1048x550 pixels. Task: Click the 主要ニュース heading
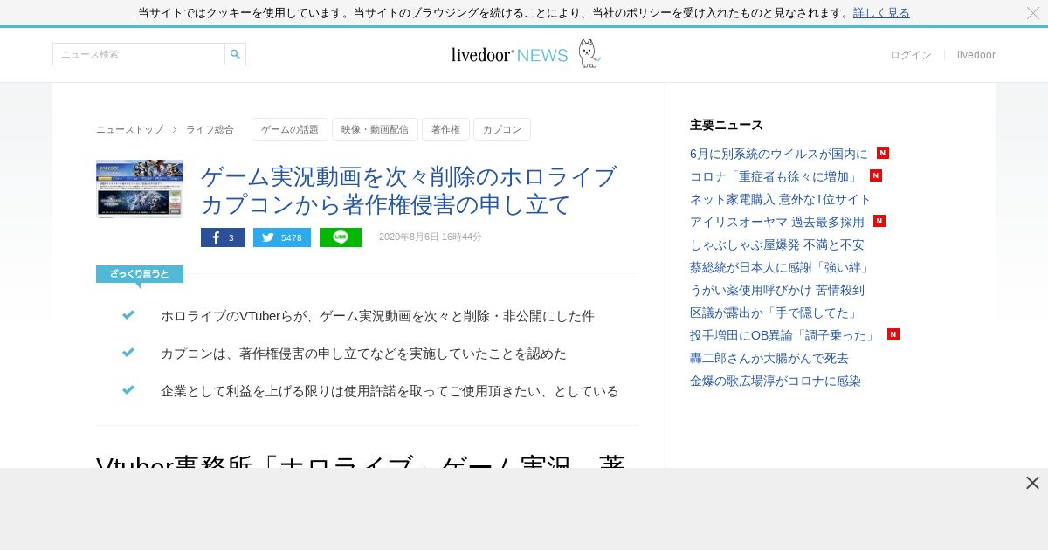(x=727, y=125)
